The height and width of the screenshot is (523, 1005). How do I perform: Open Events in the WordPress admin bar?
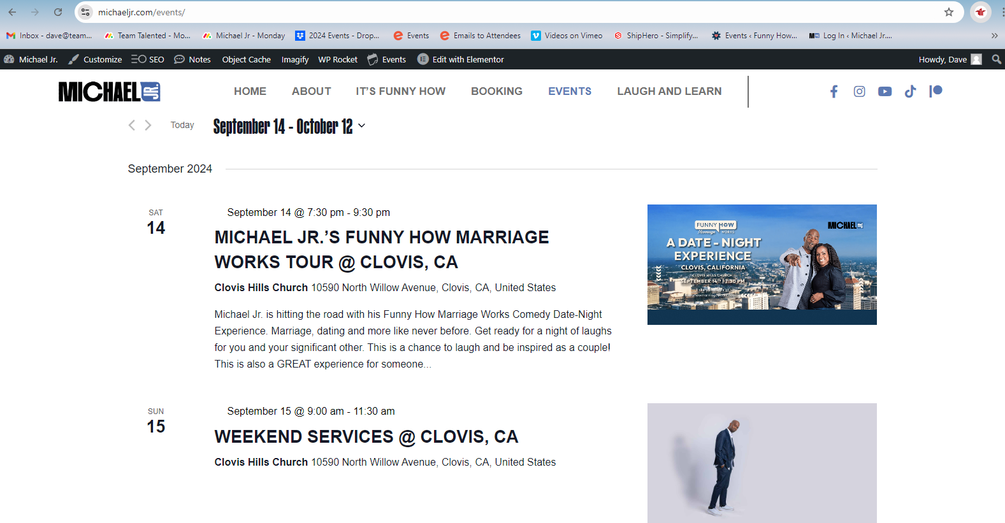(x=387, y=59)
